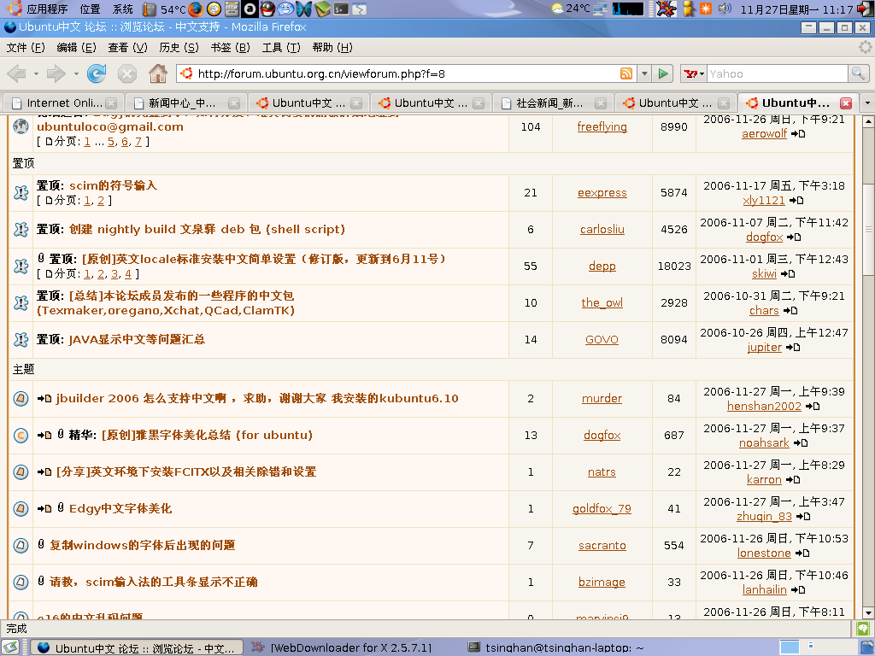Screen dimensions: 875x656
Task: Switch to WebDownloader for X taskbar window
Action: pyautogui.click(x=350, y=647)
